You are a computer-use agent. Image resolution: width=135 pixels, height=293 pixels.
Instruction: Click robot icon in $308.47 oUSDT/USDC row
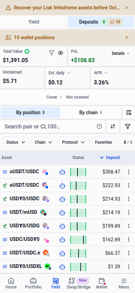click(x=62, y=172)
